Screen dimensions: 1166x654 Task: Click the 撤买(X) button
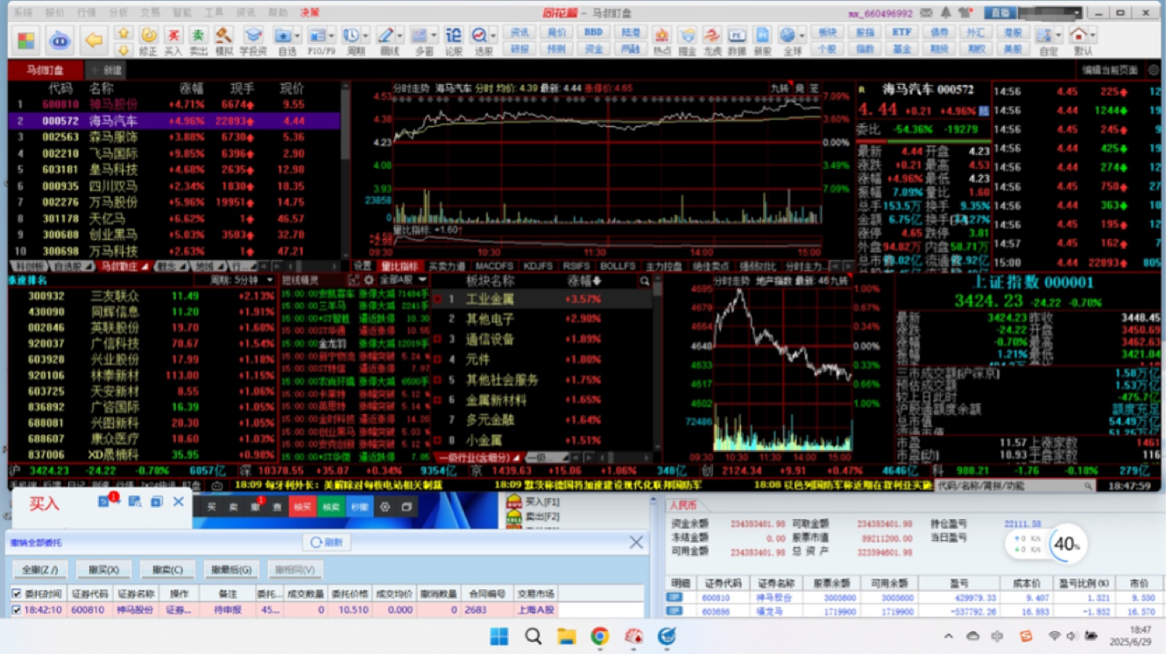(x=103, y=570)
